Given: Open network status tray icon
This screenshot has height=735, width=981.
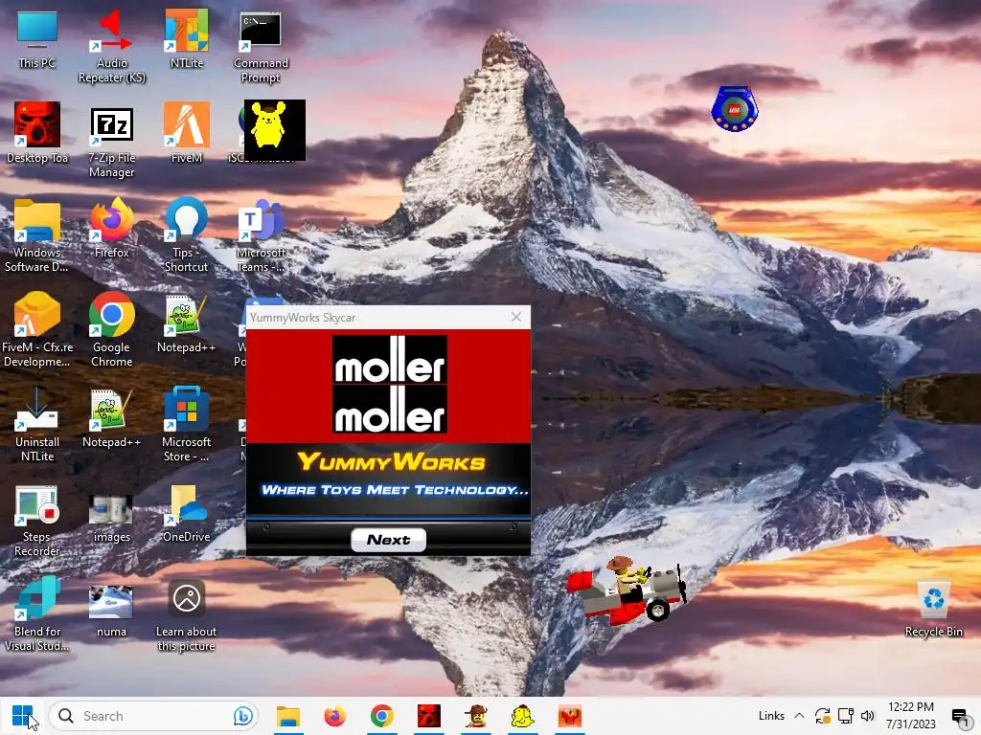Looking at the screenshot, I should pos(846,716).
